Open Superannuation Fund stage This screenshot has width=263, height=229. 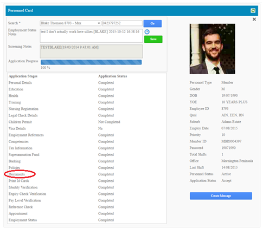[x=24, y=155]
